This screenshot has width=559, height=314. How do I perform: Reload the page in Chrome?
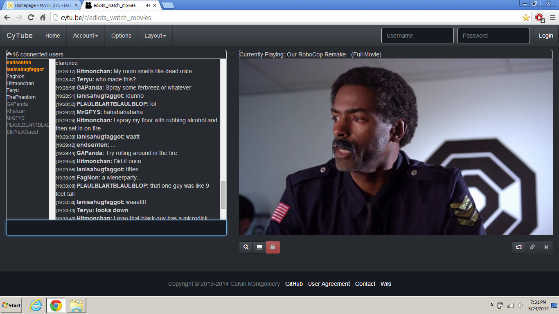coord(31,18)
